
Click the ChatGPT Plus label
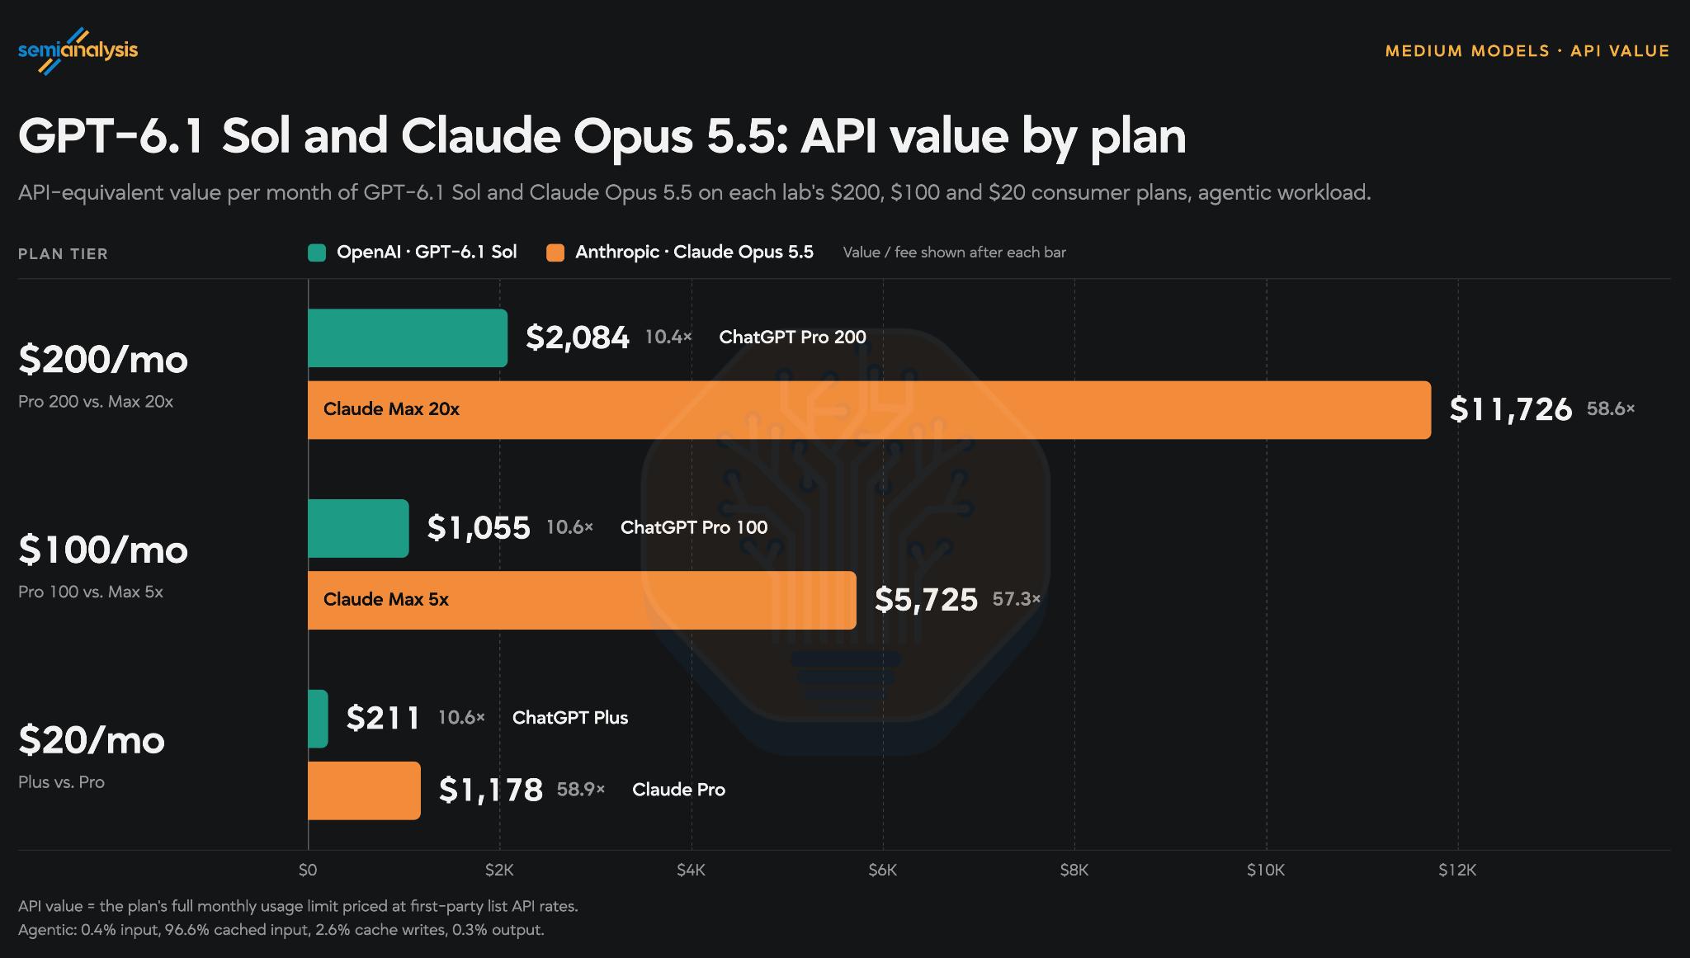(x=570, y=718)
